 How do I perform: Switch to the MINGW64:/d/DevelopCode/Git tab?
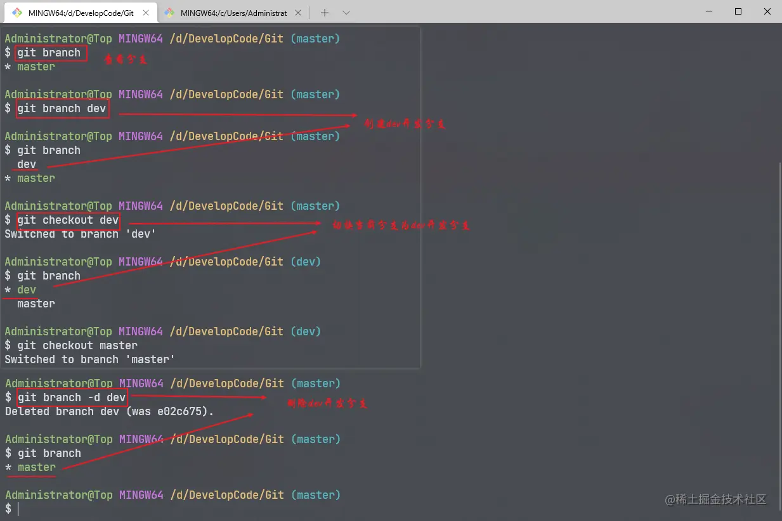[x=80, y=13]
